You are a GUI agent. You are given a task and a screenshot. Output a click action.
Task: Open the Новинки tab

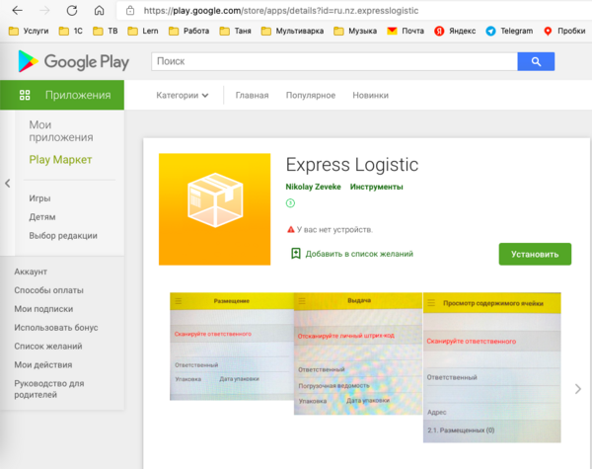pyautogui.click(x=370, y=96)
